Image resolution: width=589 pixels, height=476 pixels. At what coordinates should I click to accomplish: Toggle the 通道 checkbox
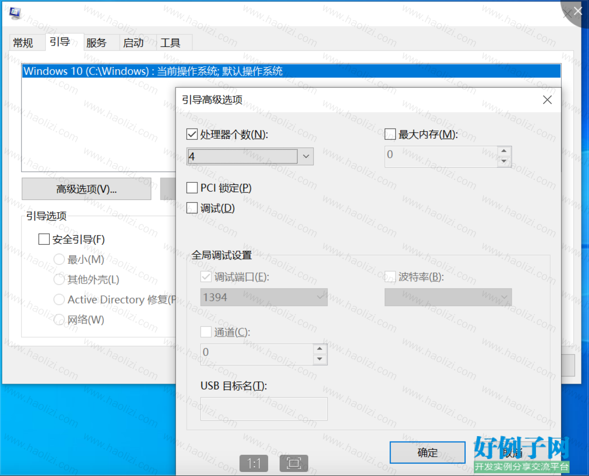[x=206, y=332]
